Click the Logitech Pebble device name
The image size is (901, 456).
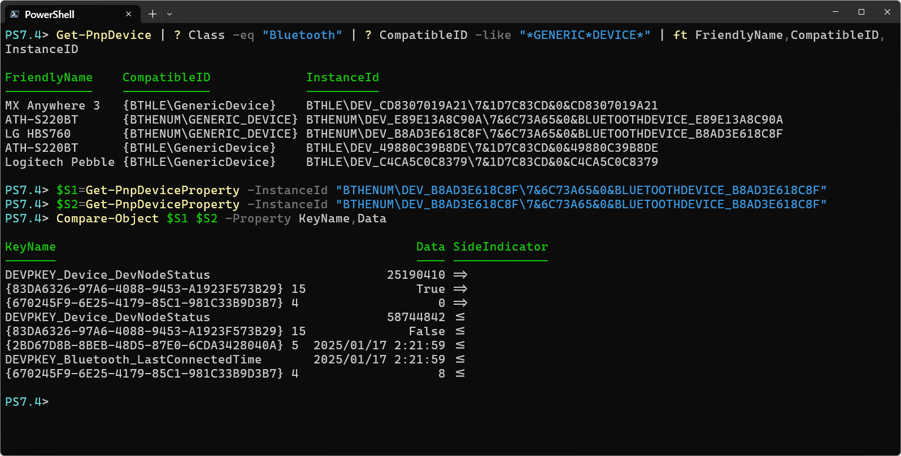tap(60, 162)
